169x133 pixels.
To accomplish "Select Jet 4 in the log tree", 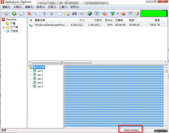I will [x=40, y=83].
